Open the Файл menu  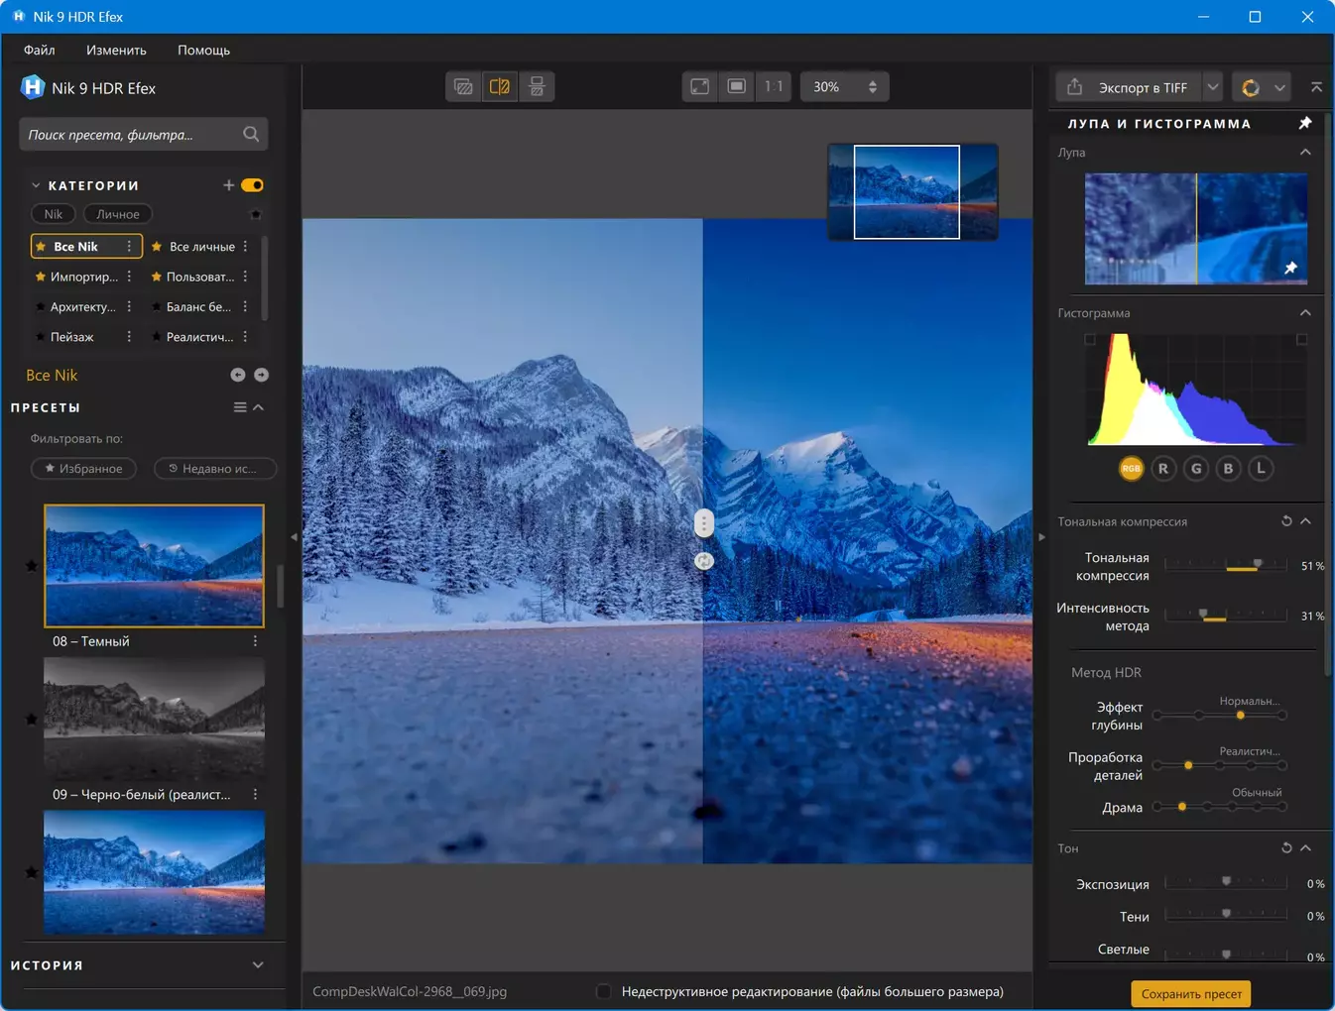[40, 50]
